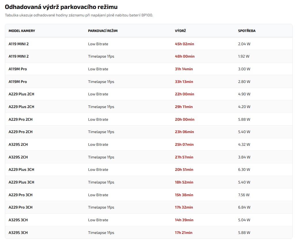
Task: Click the SPOTŘEBA column header
Action: [x=247, y=31]
